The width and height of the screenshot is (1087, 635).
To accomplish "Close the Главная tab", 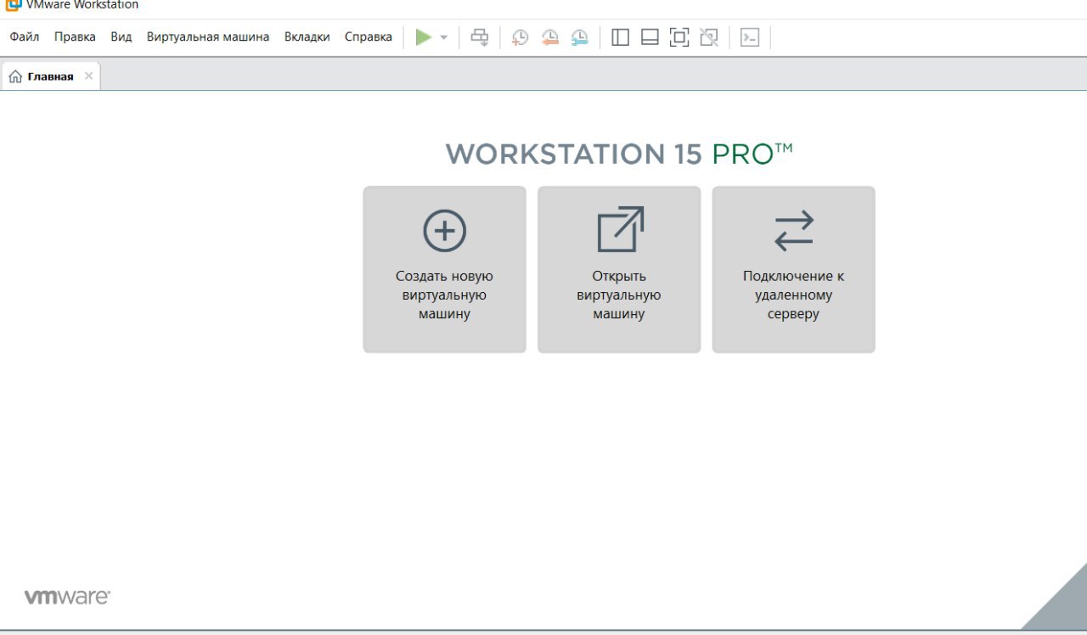I will click(89, 76).
